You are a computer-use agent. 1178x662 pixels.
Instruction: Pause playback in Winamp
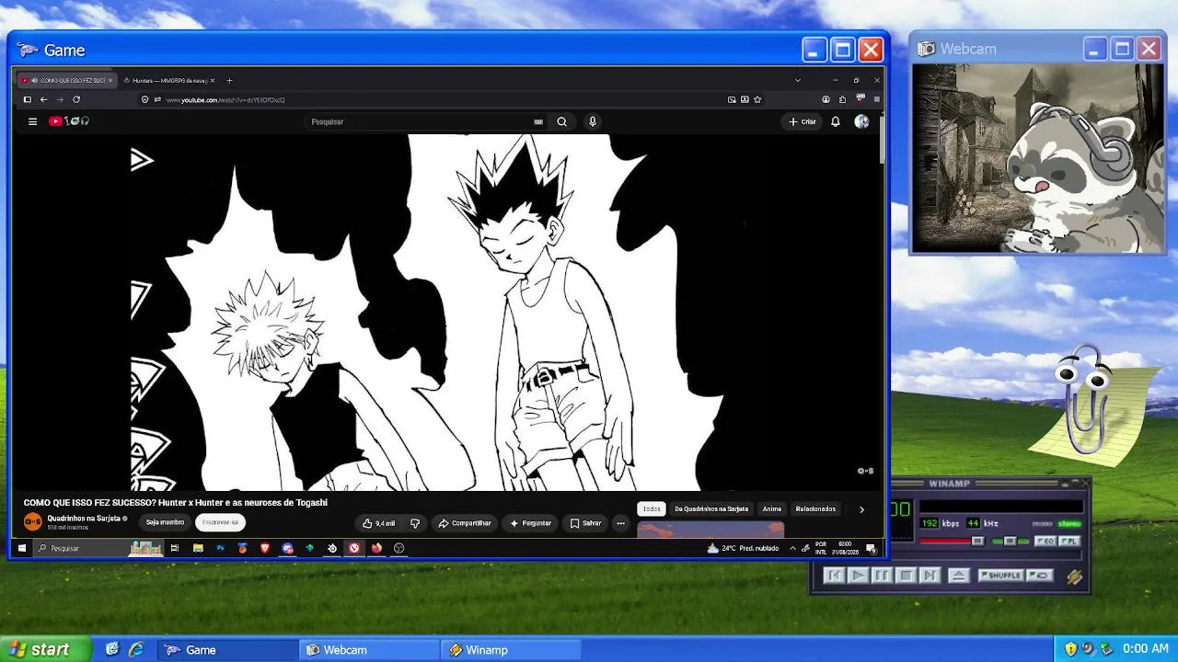pos(882,576)
